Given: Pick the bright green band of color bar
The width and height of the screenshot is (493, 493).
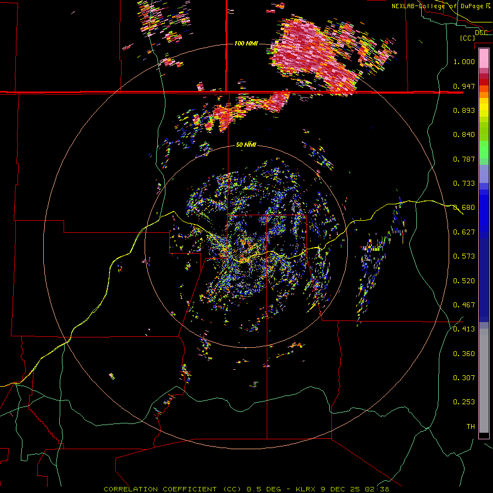Looking at the screenshot, I should [484, 150].
